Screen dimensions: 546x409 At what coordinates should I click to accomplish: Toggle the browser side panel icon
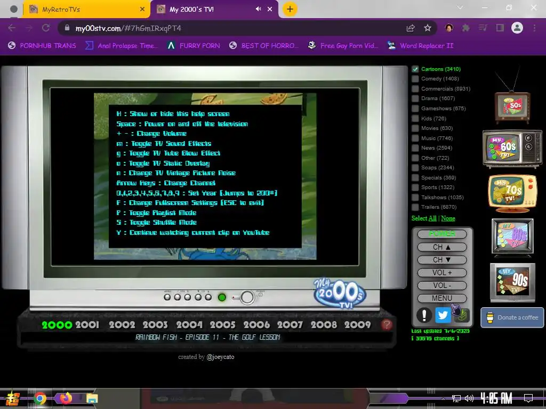(500, 28)
